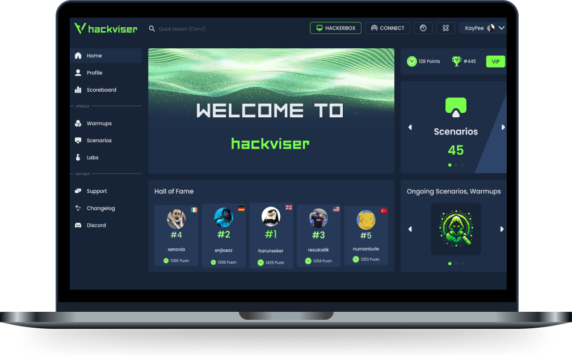572x360 pixels.
Task: Select third dot under Ongoing Scenarios
Action: point(462,264)
